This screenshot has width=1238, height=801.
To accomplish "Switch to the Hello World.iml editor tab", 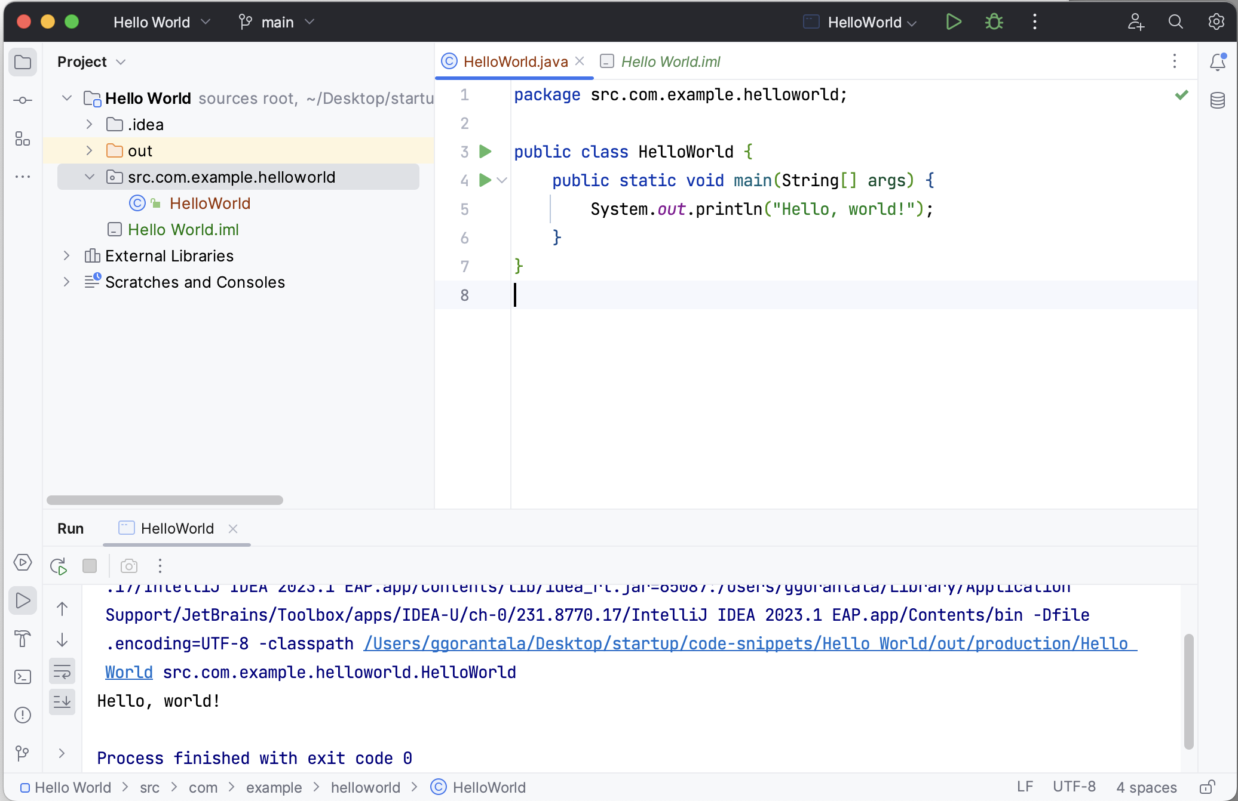I will coord(670,61).
